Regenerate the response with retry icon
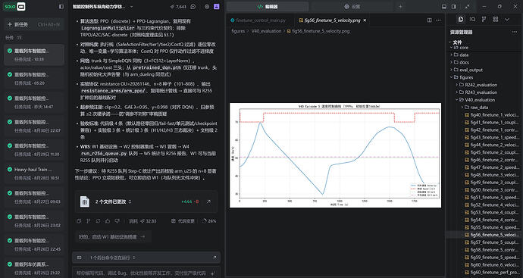 (98, 221)
